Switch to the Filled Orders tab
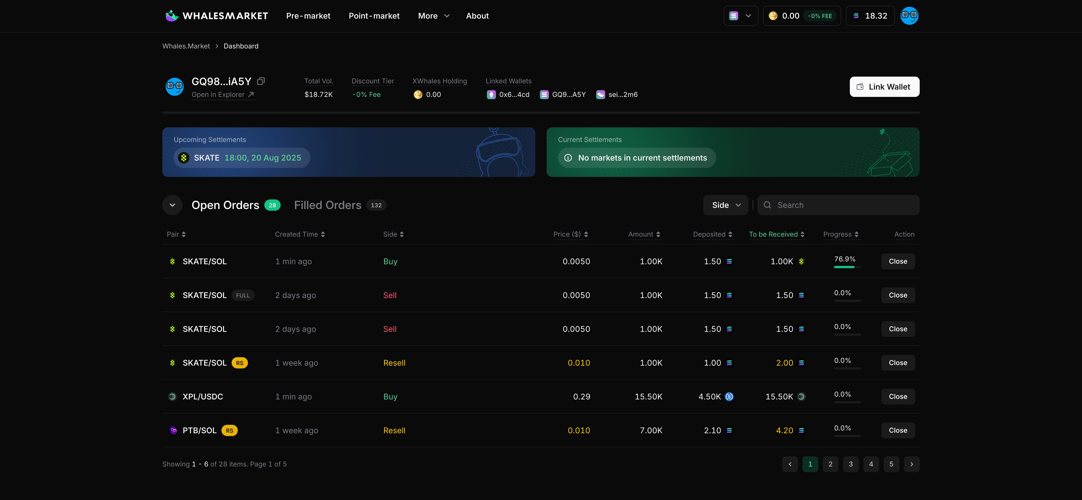Image resolution: width=1082 pixels, height=500 pixels. [x=328, y=205]
